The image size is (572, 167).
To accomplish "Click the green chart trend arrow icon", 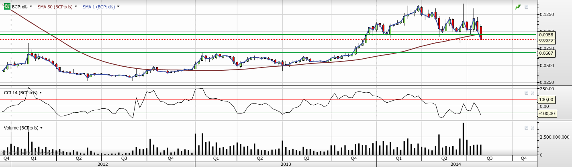I will (519, 7).
